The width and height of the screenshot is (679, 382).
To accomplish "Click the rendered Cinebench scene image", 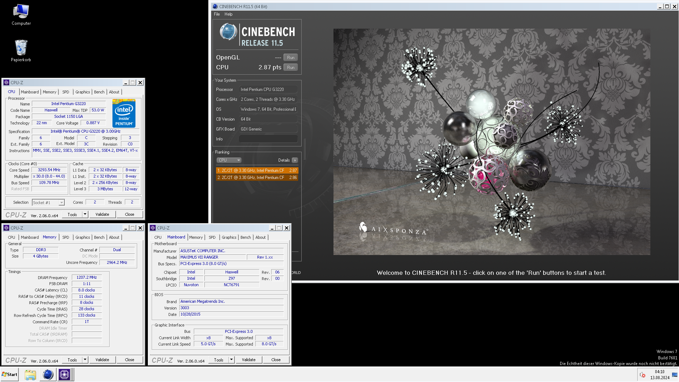I will (492, 141).
